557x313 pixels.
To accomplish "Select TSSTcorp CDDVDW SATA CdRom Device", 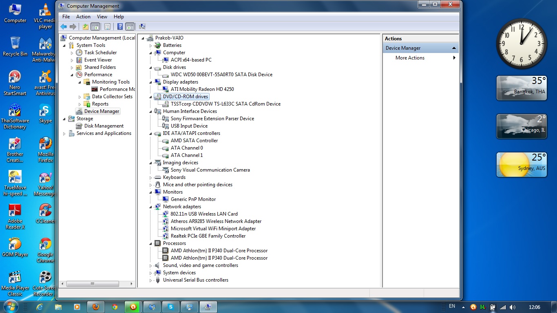I will (225, 104).
